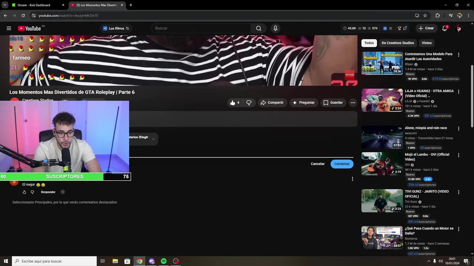This screenshot has height=266, width=474.
Task: Open 'Mojó el Lambo - OVI' thumbnail
Action: tap(382, 164)
